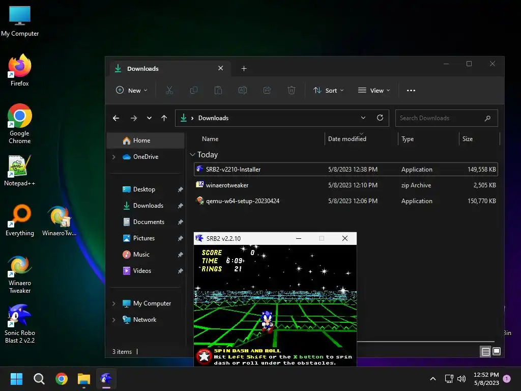The height and width of the screenshot is (391, 521).
Task: Open Chrome from the taskbar
Action: pyautogui.click(x=62, y=379)
